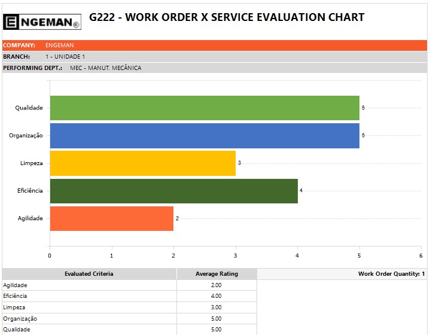Click the 3.00 rating for Limpeza
This screenshot has width=430, height=335.
[x=216, y=307]
